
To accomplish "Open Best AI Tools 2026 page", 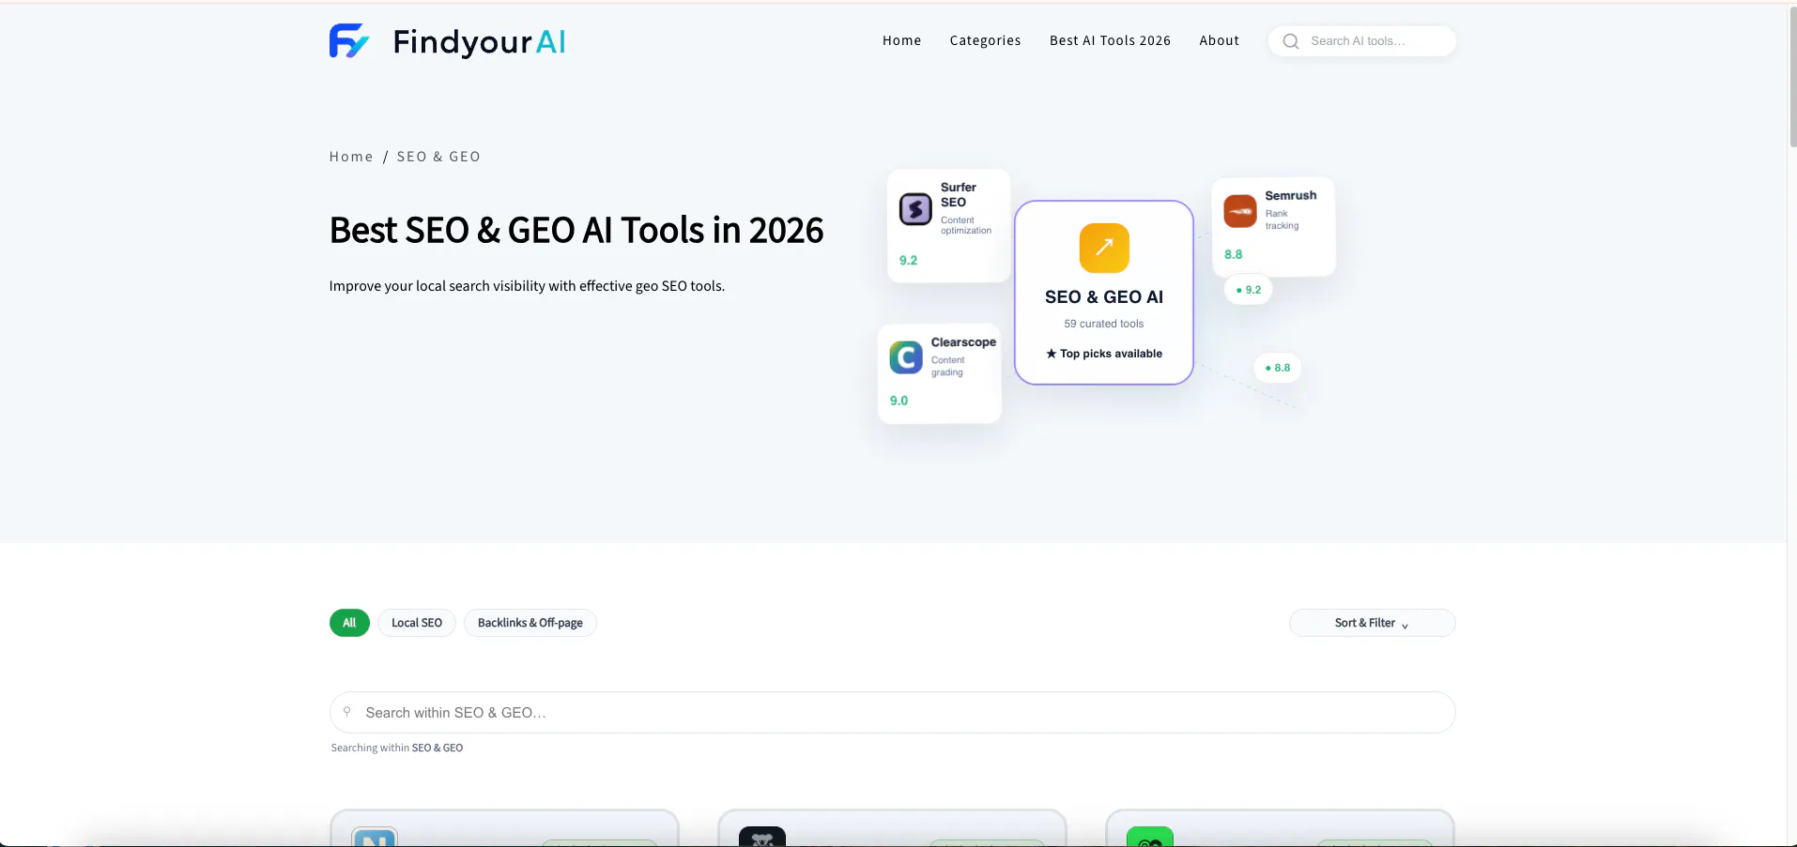I will (x=1110, y=40).
